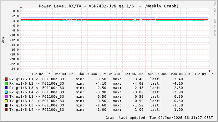Click the 'Rx gi1/6 L2 <- FG1100e_33' legend label
This screenshot has height=122, width=218.
click(37, 83)
